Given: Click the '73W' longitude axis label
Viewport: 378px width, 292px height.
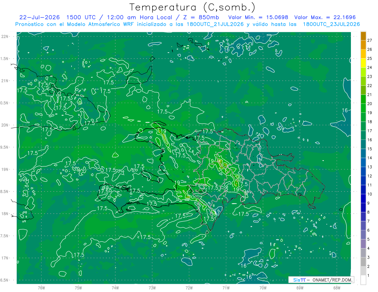Looking at the screenshot, I should 152,288.
